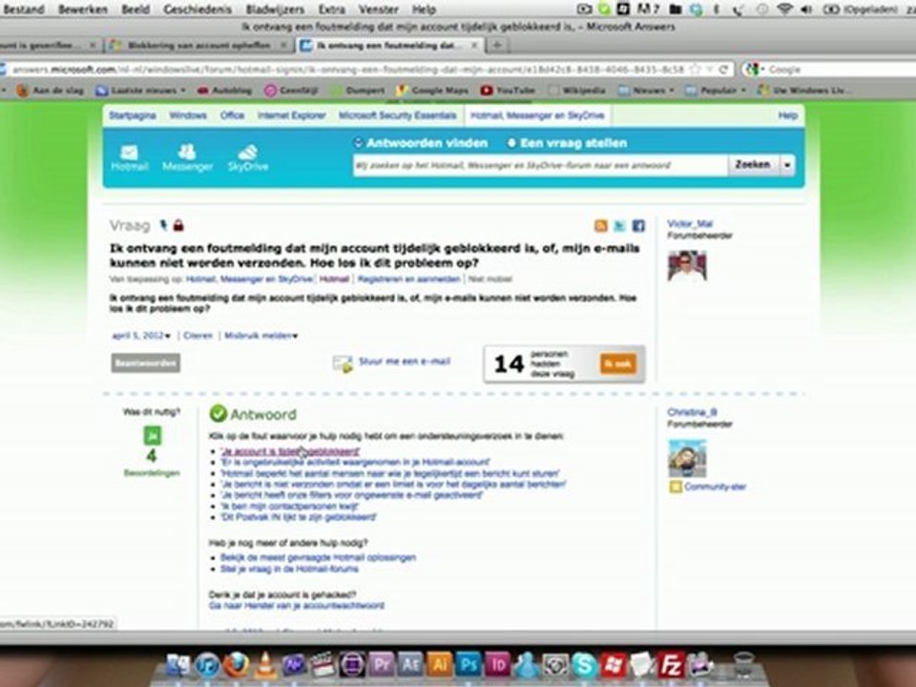Go to the Internet Explorer forum tab
This screenshot has height=687, width=916.
292,115
